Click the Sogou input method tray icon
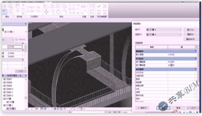202x116 pixels. (175, 112)
